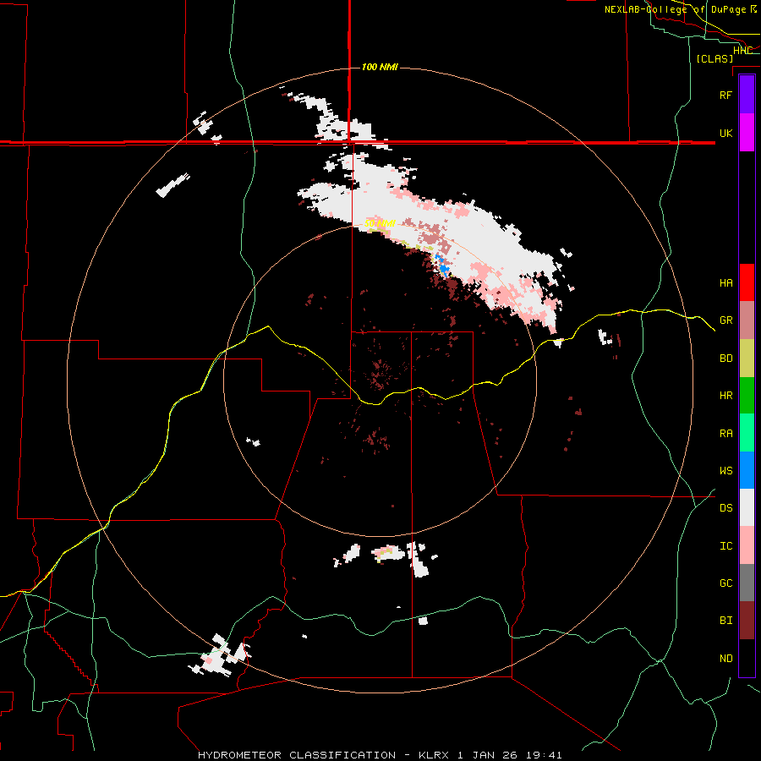Click the light pink IC legend swatch
The width and height of the screenshot is (761, 761).
(747, 545)
